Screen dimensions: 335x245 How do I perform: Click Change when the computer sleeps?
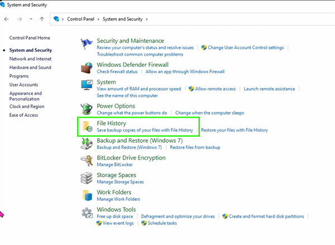point(209,113)
